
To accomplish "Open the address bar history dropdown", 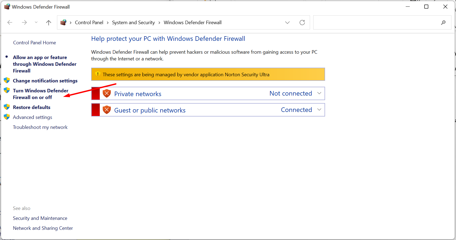I will tap(287, 23).
